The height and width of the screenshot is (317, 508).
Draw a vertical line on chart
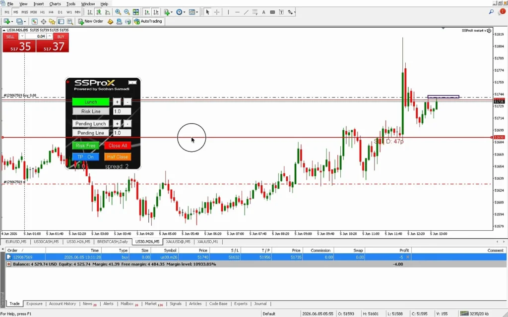(228, 12)
